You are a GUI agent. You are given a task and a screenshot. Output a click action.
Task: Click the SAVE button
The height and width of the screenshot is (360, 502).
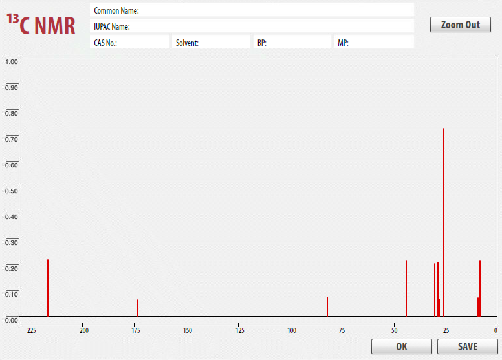468,346
